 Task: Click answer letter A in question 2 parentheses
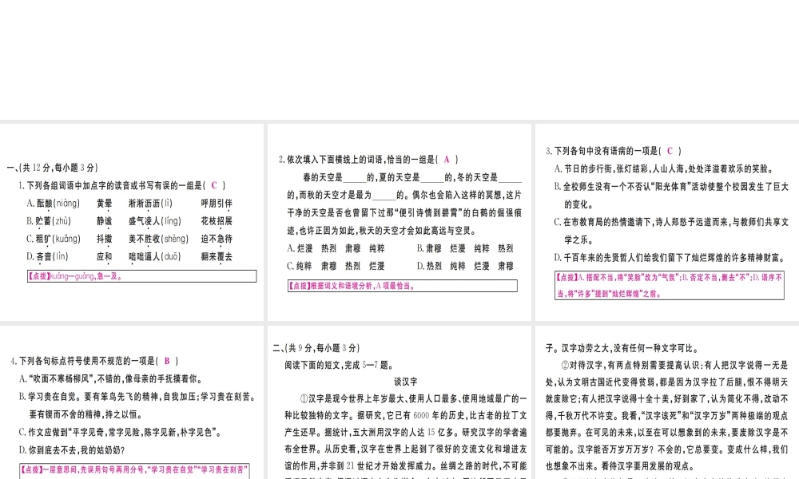(447, 160)
